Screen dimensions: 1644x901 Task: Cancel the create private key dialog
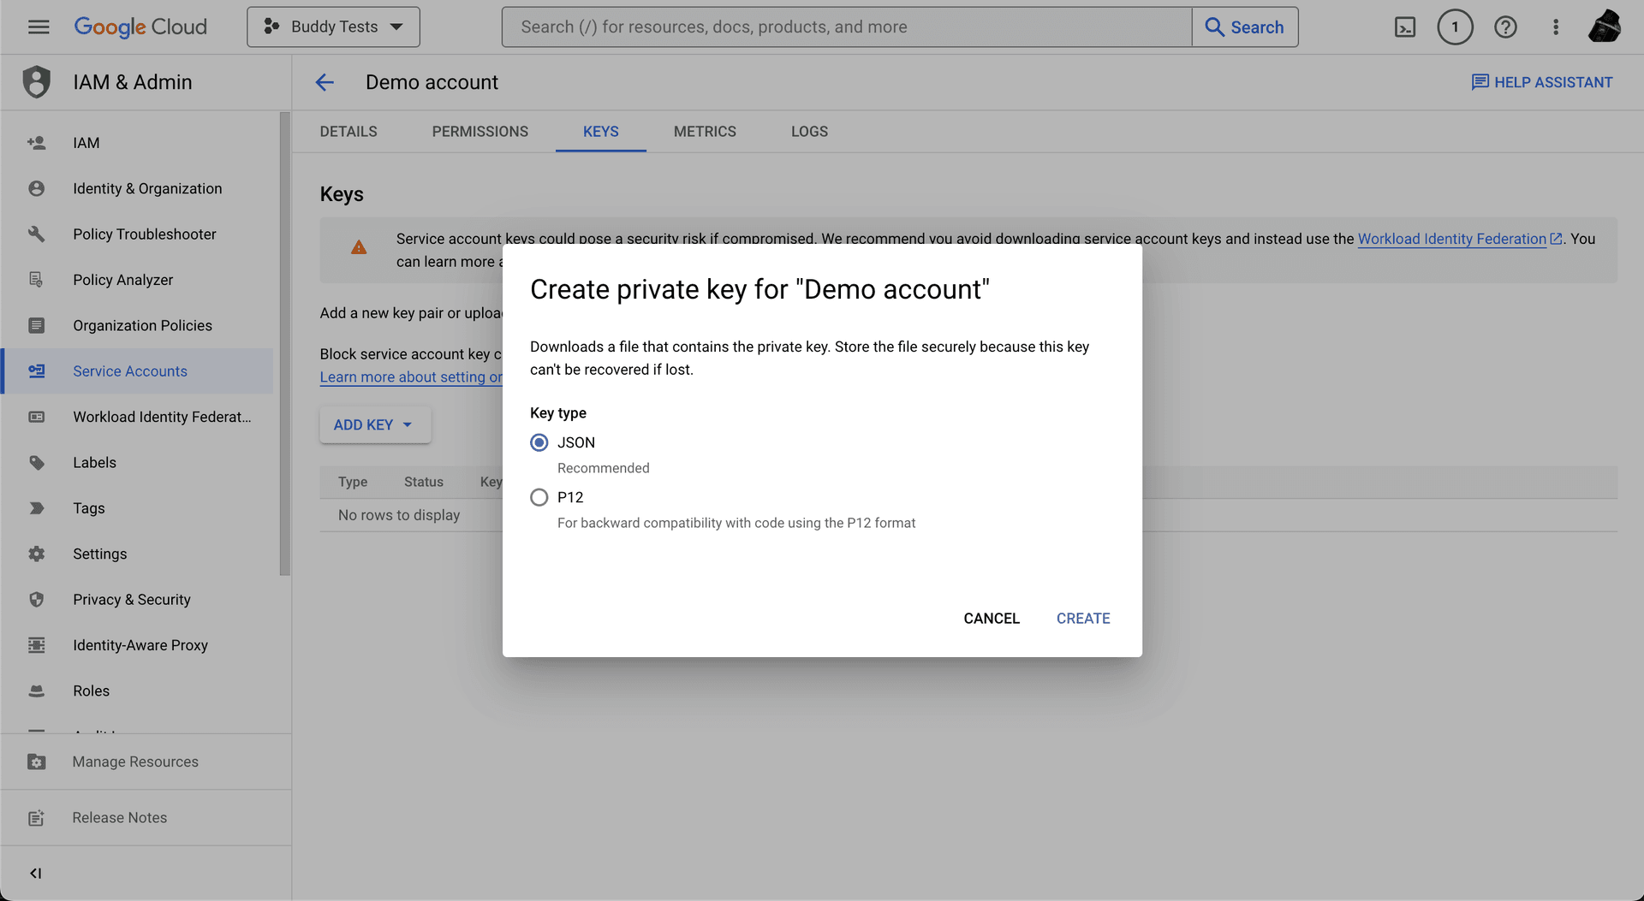(991, 619)
